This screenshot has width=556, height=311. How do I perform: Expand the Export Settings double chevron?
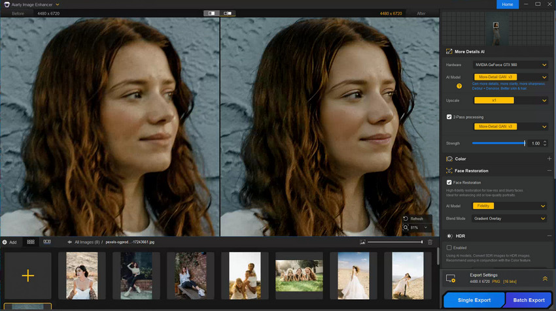545,279
